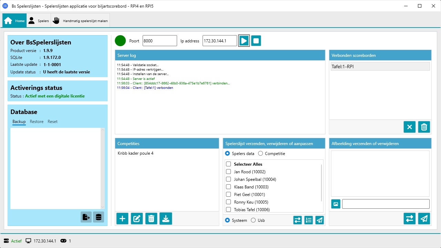Click the database backup export icon
The image size is (441, 248).
pos(86,217)
